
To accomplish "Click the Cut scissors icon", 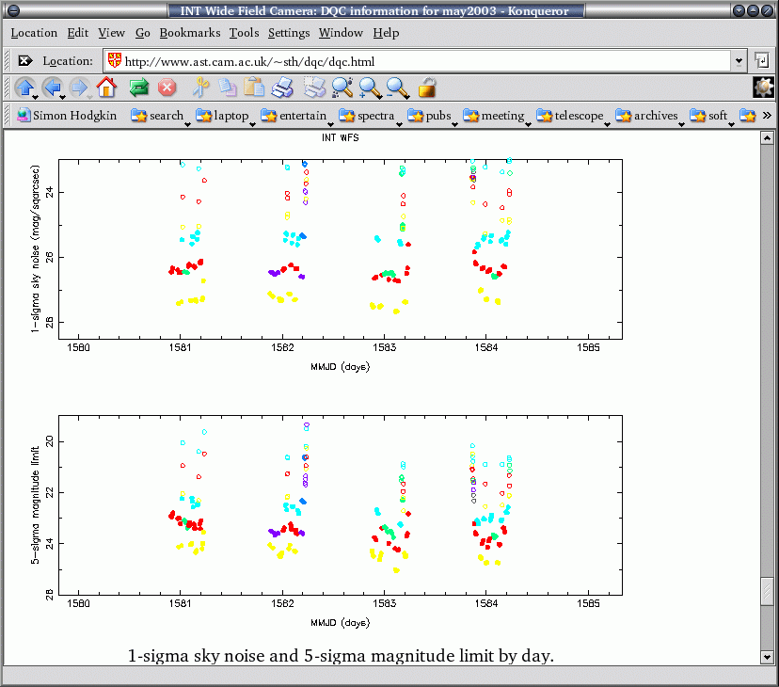I will 199,88.
